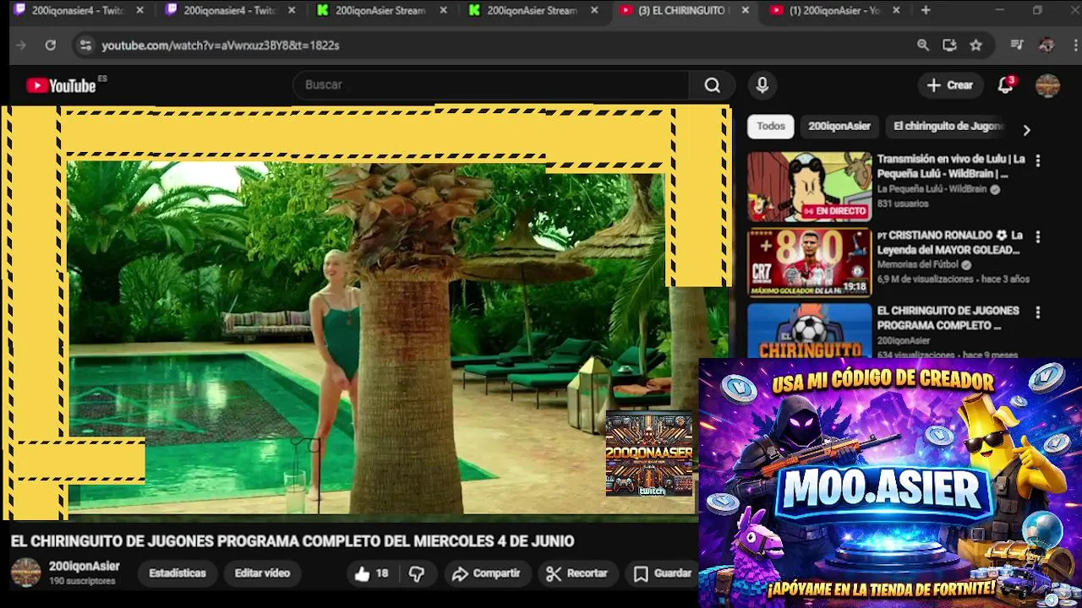Click the Crear button
Viewport: 1082px width, 608px height.
[x=950, y=85]
